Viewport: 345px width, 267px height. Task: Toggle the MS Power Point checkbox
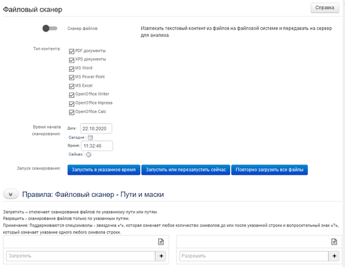point(71,77)
